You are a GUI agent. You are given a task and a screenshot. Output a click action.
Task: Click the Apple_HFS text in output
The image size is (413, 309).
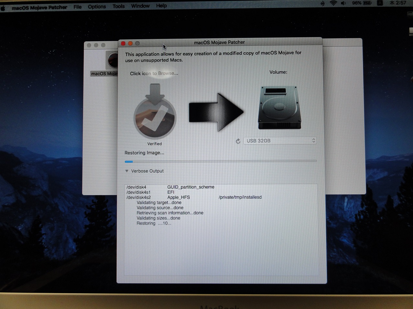tap(179, 197)
